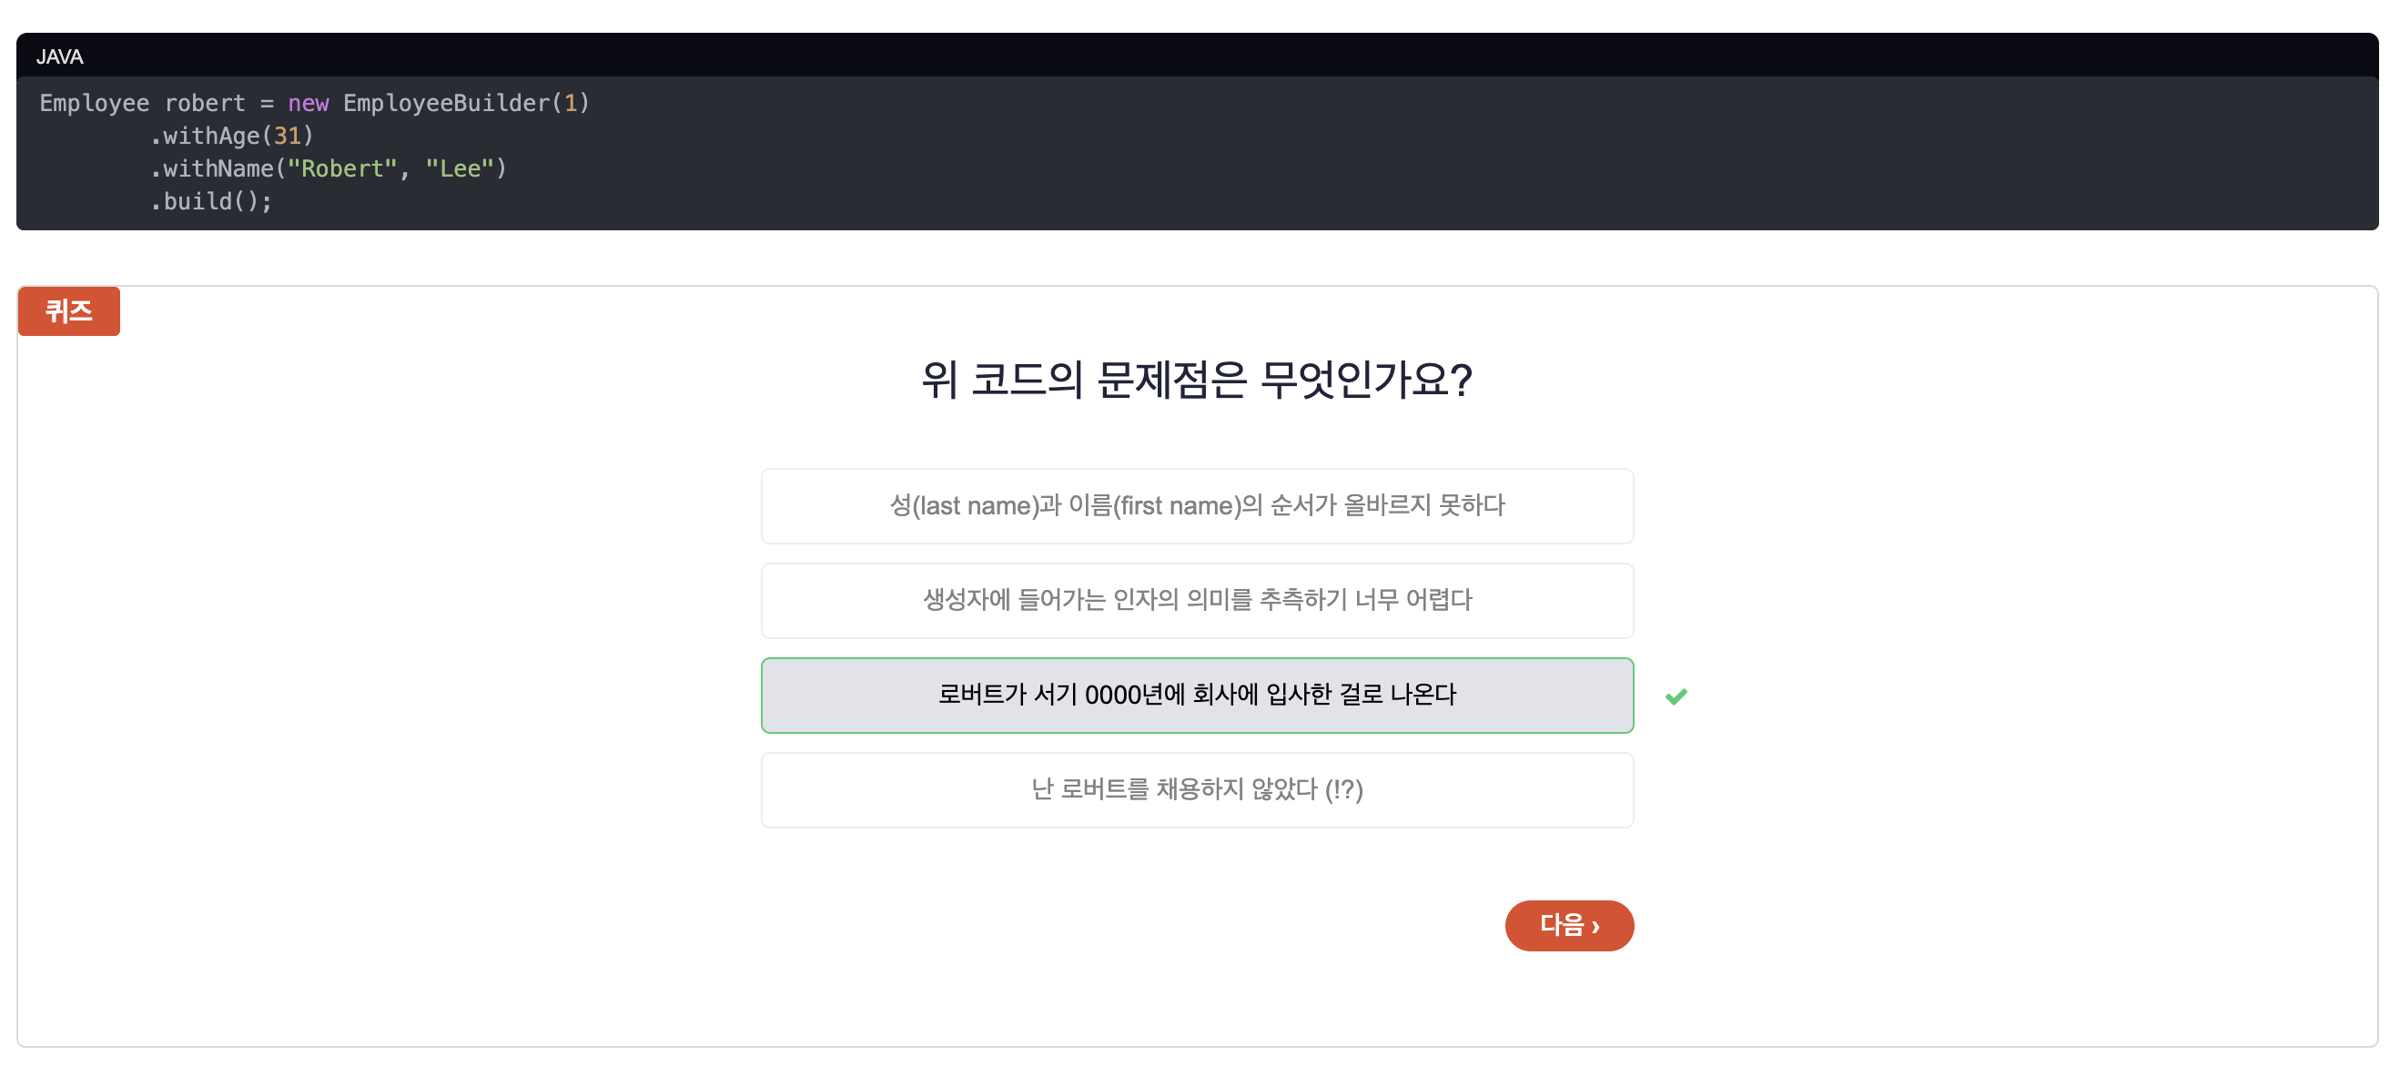Click the red 퀴즈 badge
The height and width of the screenshot is (1067, 2390).
[68, 310]
